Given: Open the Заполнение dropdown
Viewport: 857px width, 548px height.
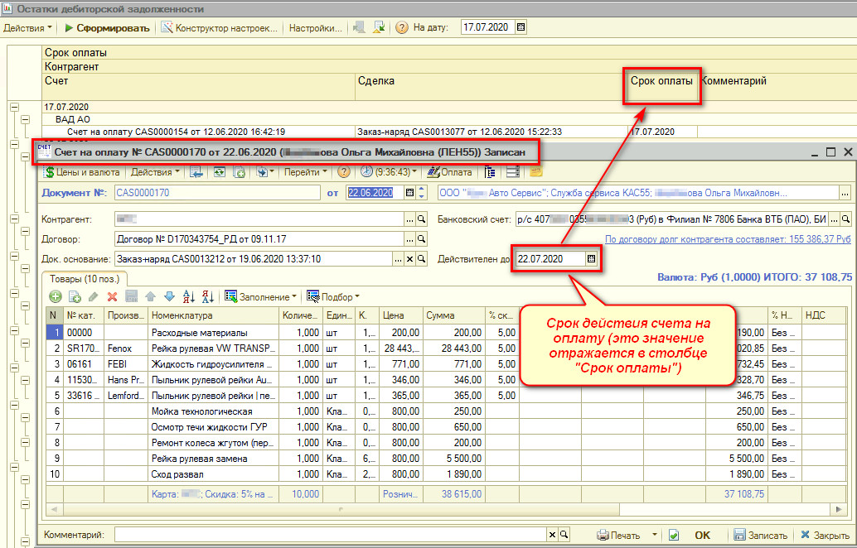Looking at the screenshot, I should click(261, 297).
